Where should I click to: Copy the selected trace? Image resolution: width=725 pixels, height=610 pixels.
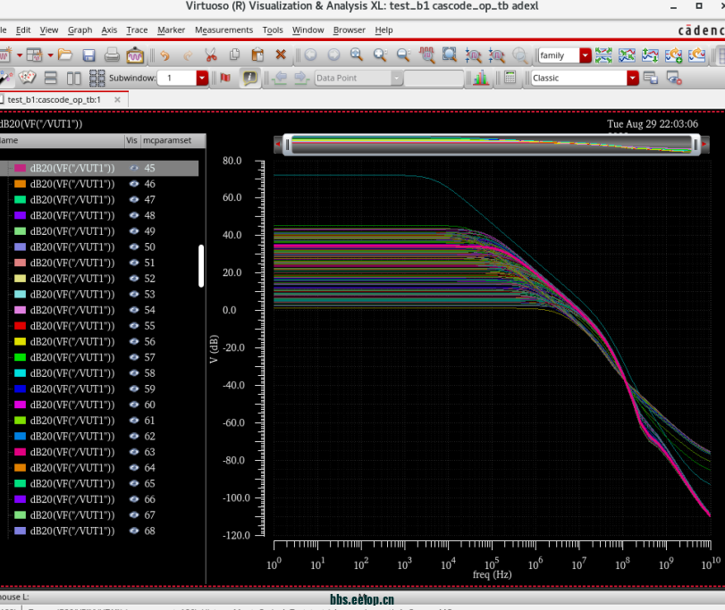pos(234,55)
